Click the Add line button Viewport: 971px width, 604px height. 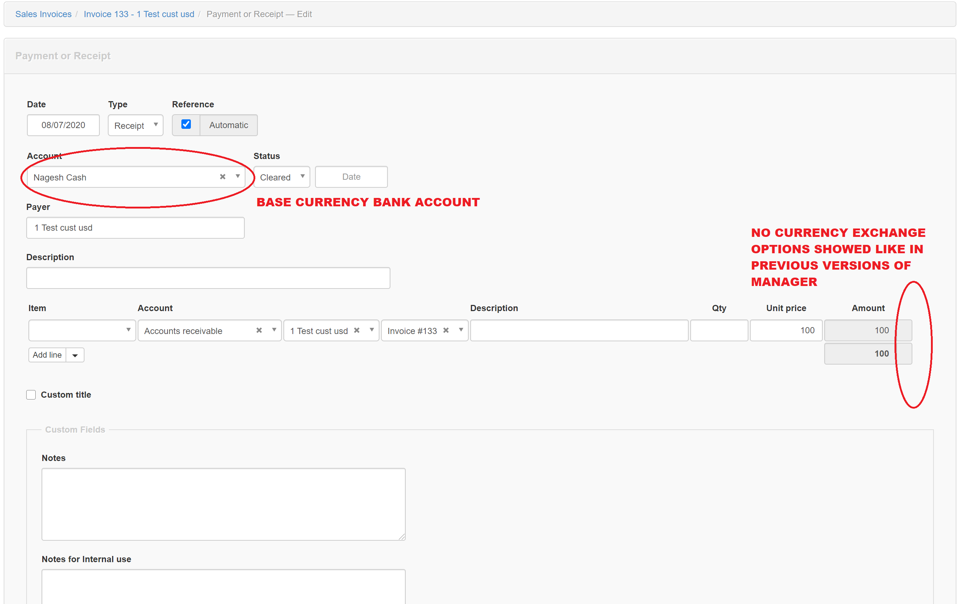47,355
